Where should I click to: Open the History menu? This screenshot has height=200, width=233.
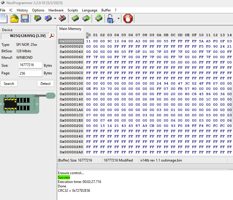pos(22,10)
